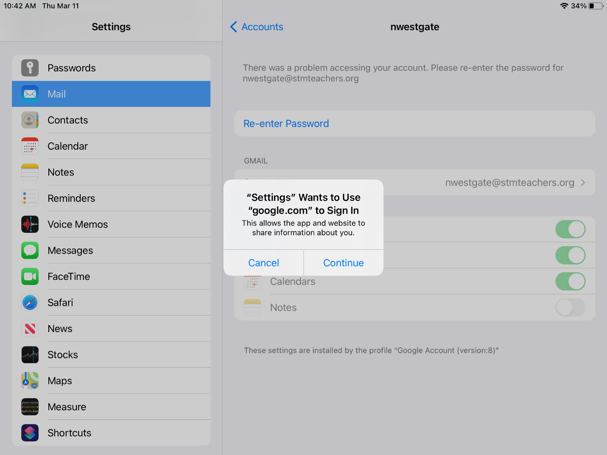Open Safari settings
The image size is (607, 455).
pyautogui.click(x=111, y=303)
